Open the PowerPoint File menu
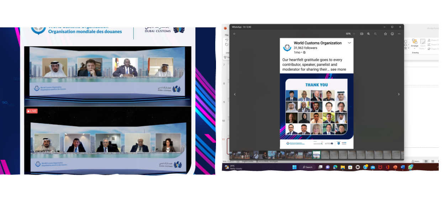Viewport: 443px width, 221px height. pyautogui.click(x=226, y=35)
